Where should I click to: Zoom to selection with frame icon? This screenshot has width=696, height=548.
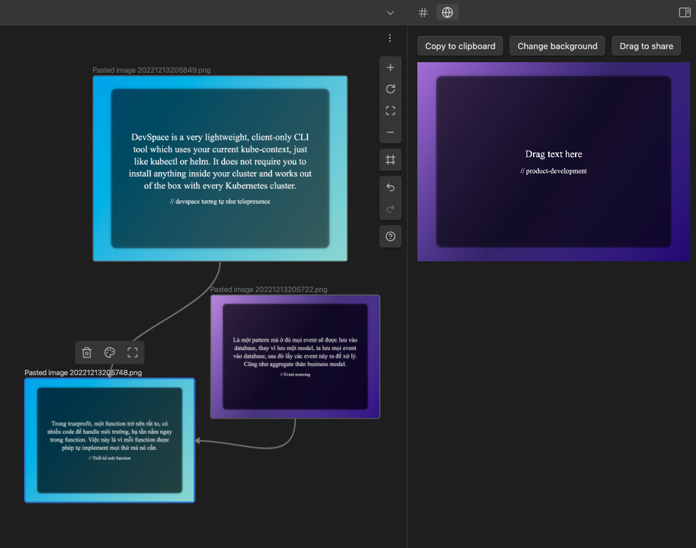pos(132,352)
